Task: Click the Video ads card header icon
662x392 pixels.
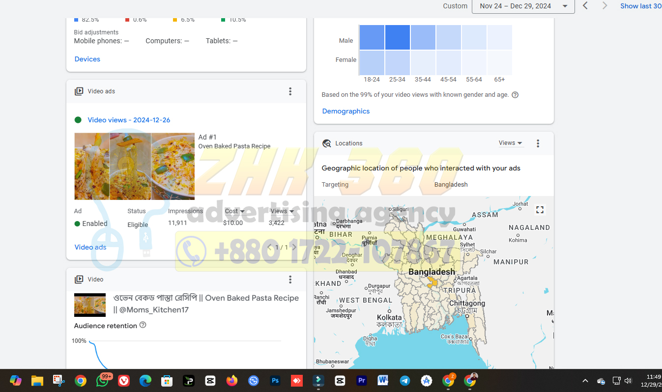Action: [x=79, y=91]
